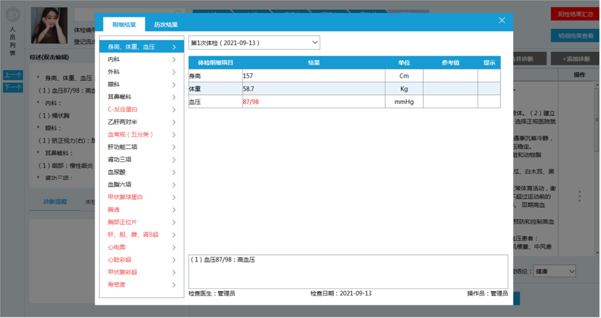Click the 诊断提醒 tab in background
The width and height of the screenshot is (601, 318).
pyautogui.click(x=55, y=201)
